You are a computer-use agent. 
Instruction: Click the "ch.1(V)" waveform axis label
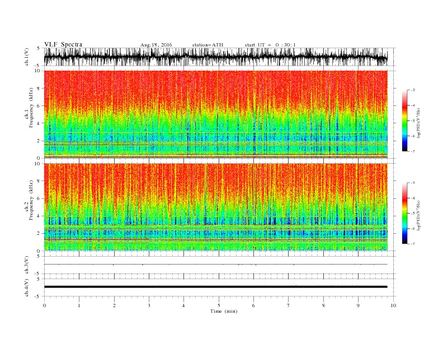(27, 57)
